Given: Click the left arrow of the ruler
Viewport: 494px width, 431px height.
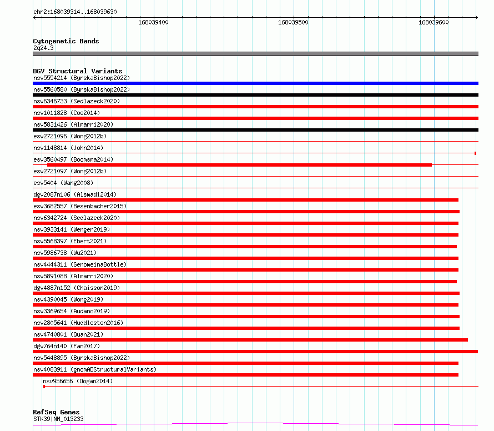Looking at the screenshot, I should coord(34,18).
